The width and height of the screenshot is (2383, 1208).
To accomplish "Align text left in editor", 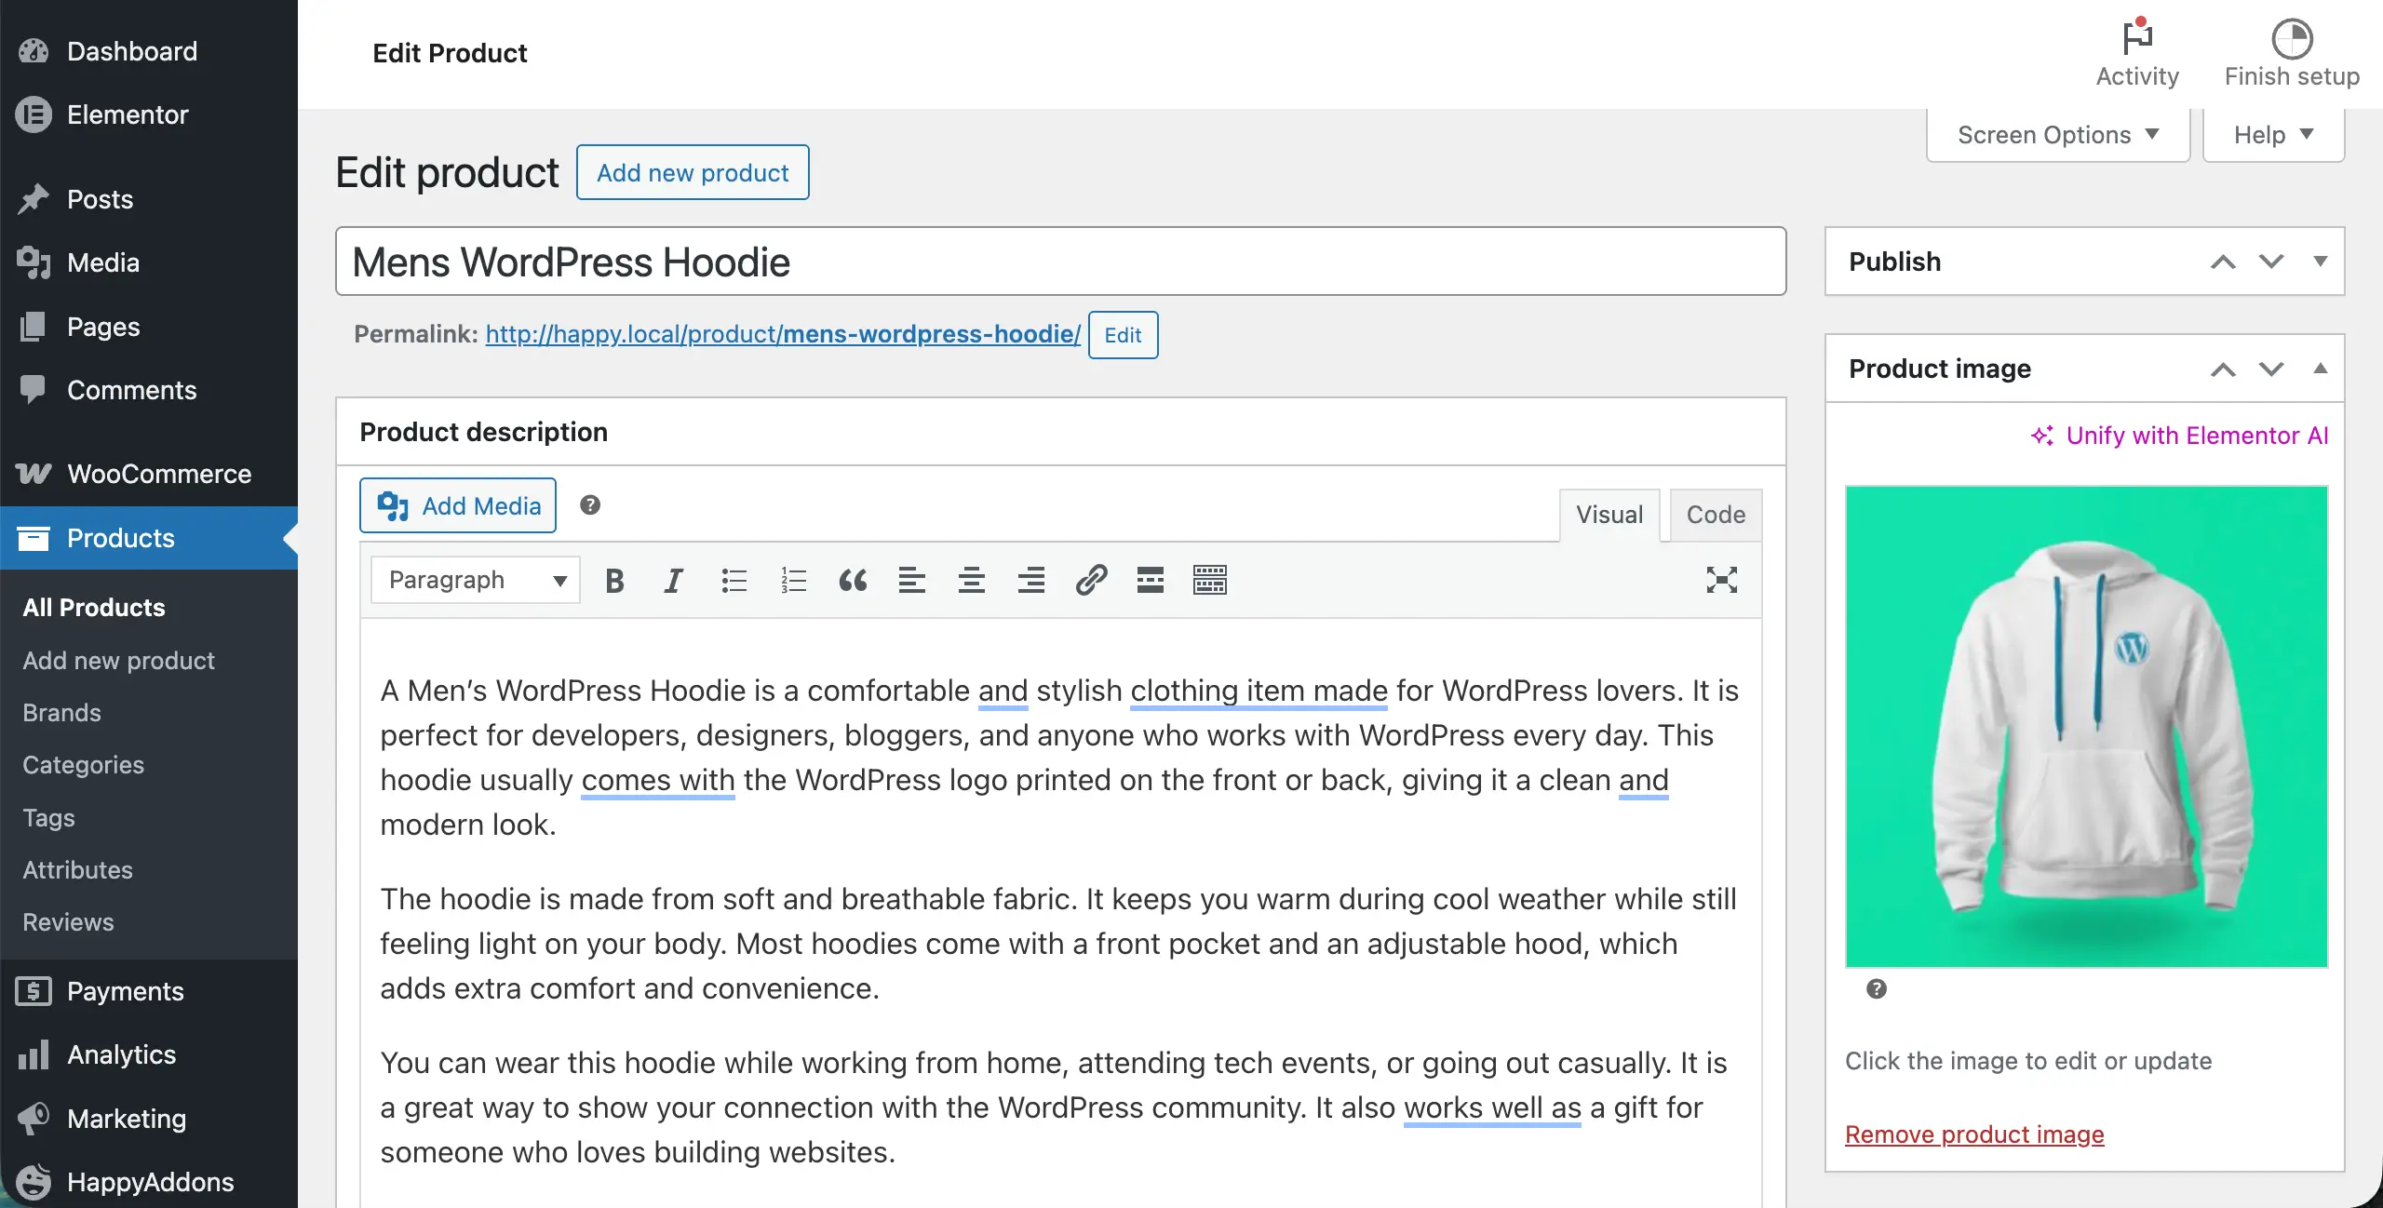I will 912,580.
